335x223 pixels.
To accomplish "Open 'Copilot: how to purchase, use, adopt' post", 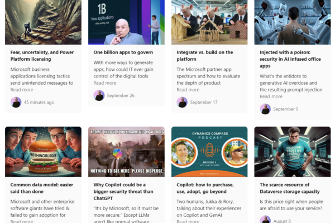I will pyautogui.click(x=205, y=188).
